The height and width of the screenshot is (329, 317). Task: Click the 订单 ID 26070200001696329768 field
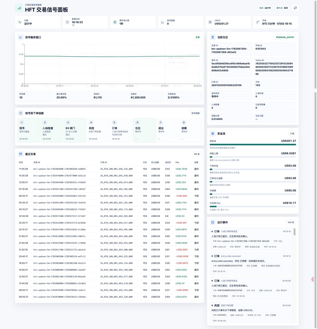[x=231, y=84]
